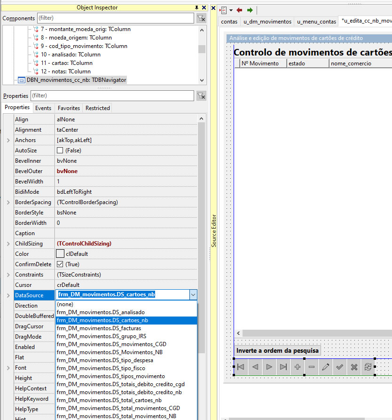Click the navigator's First record button

coord(241,367)
